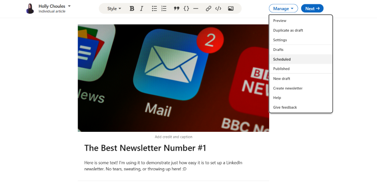View Scheduled articles
This screenshot has height=190, width=377.
301,59
